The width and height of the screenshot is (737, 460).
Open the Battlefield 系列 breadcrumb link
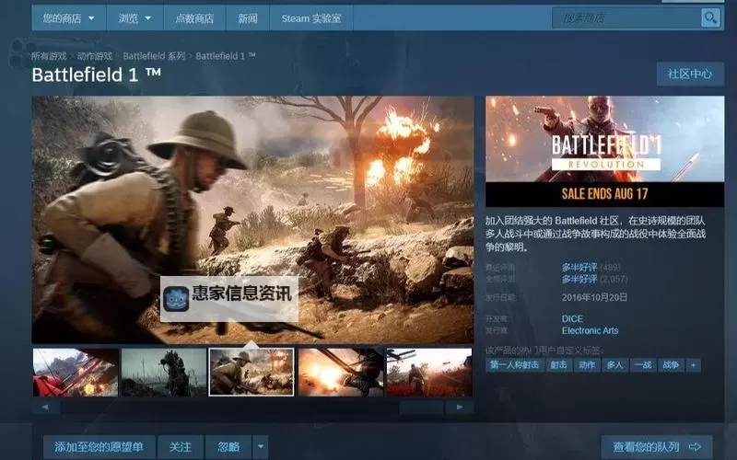click(x=154, y=56)
